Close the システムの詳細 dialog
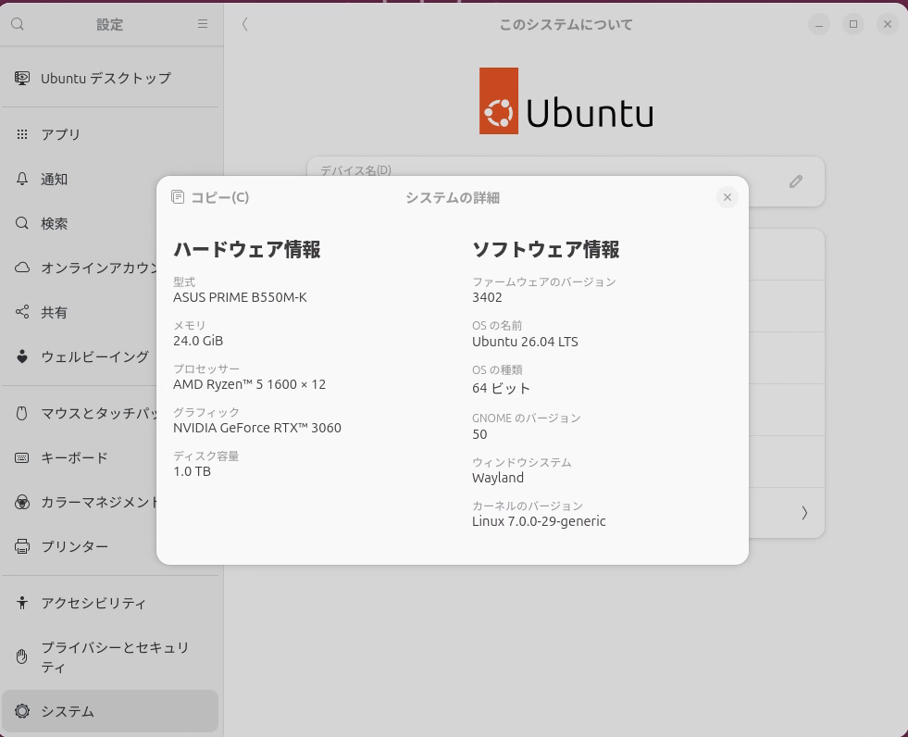 (x=728, y=197)
